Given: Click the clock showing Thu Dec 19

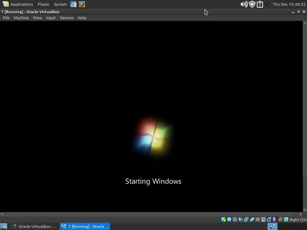Looking at the screenshot, I should click(289, 4).
